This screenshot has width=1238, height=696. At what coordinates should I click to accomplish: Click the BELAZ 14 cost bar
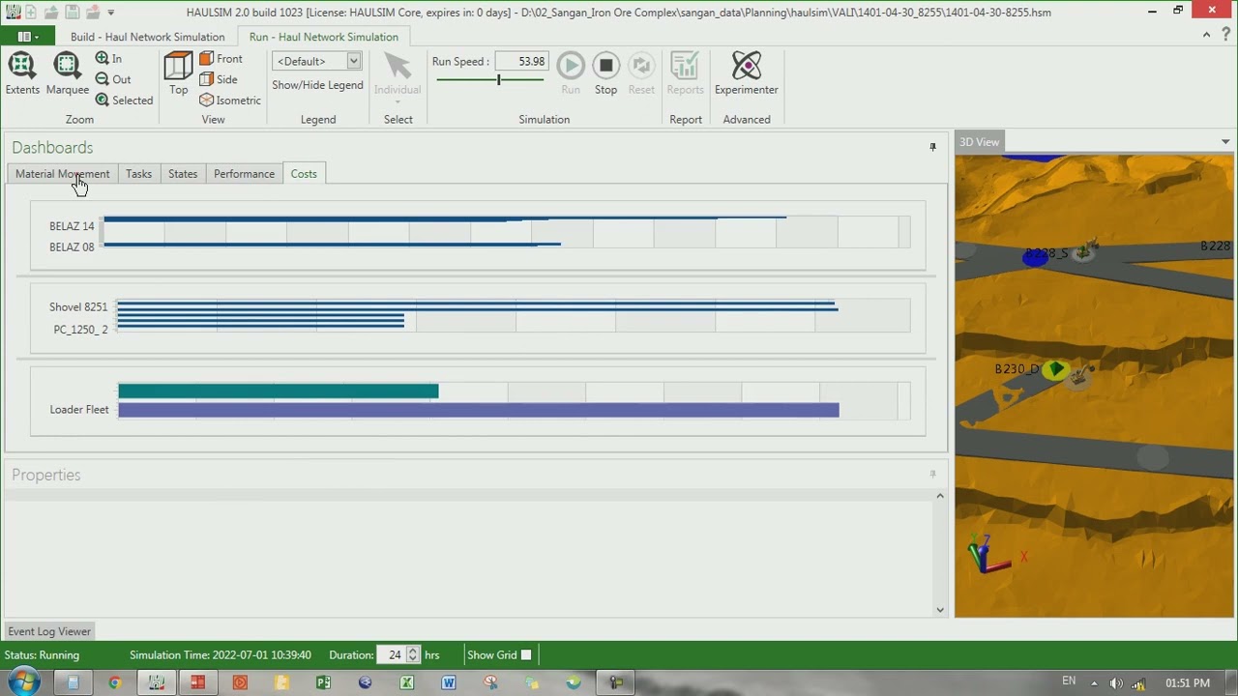pos(445,219)
